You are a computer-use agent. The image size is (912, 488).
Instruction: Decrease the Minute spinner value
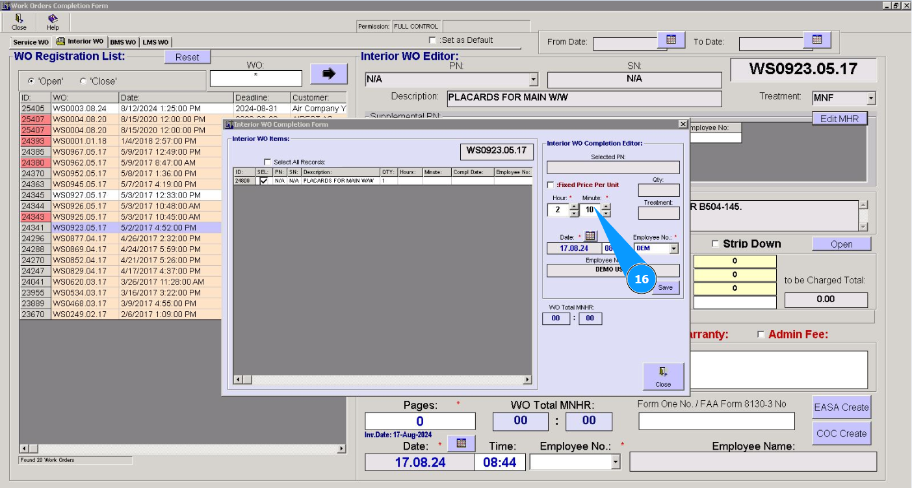(x=606, y=213)
